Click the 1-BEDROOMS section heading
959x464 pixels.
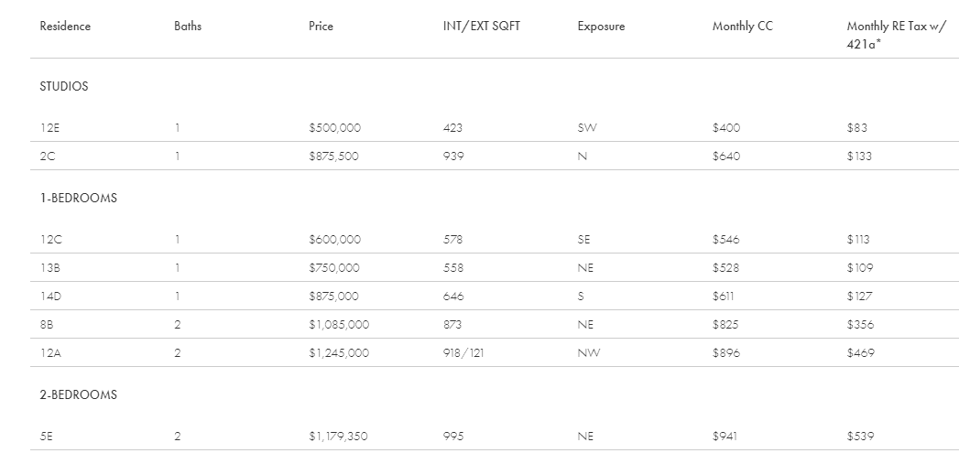coord(78,198)
